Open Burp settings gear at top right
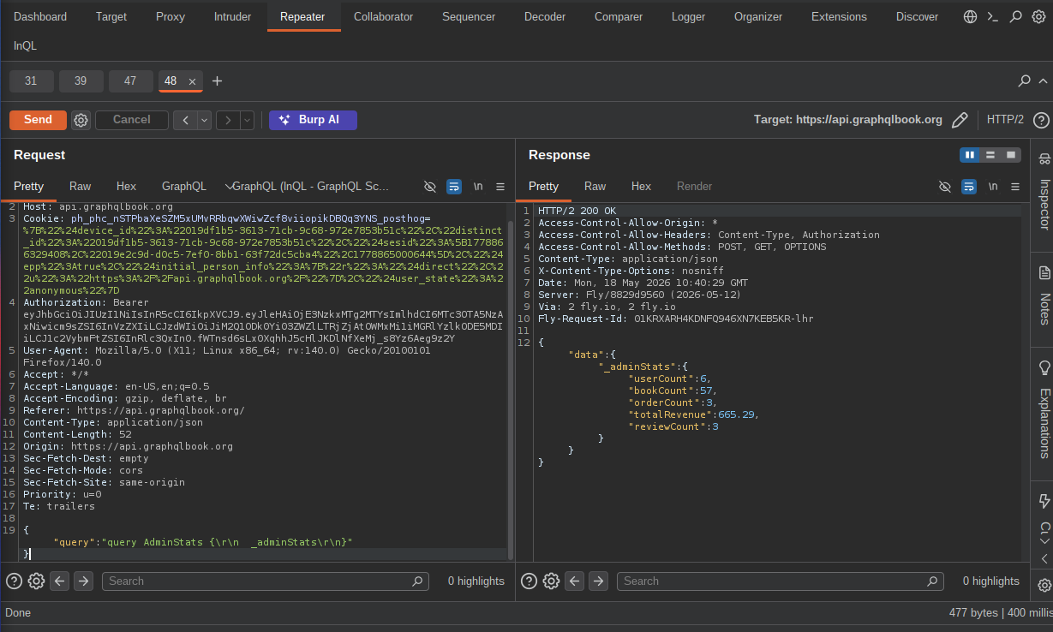1053x632 pixels. point(1038,16)
